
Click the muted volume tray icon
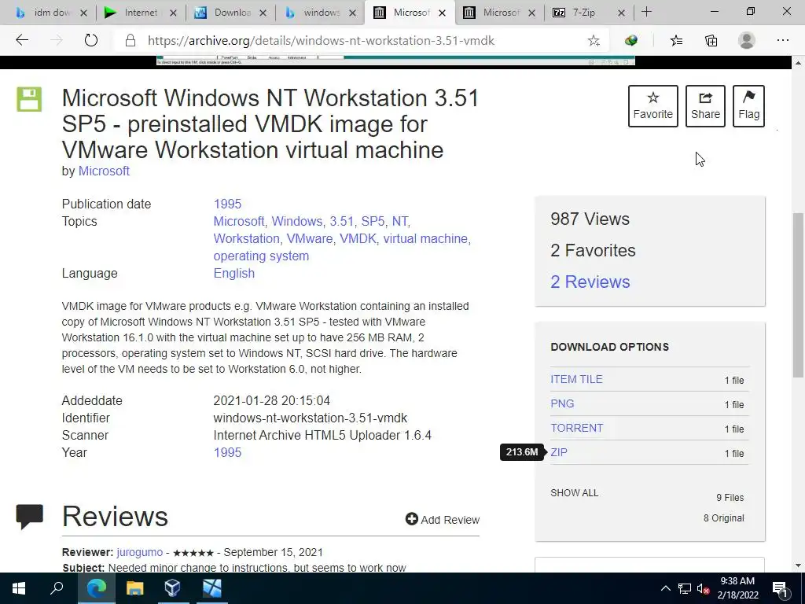[x=704, y=588]
